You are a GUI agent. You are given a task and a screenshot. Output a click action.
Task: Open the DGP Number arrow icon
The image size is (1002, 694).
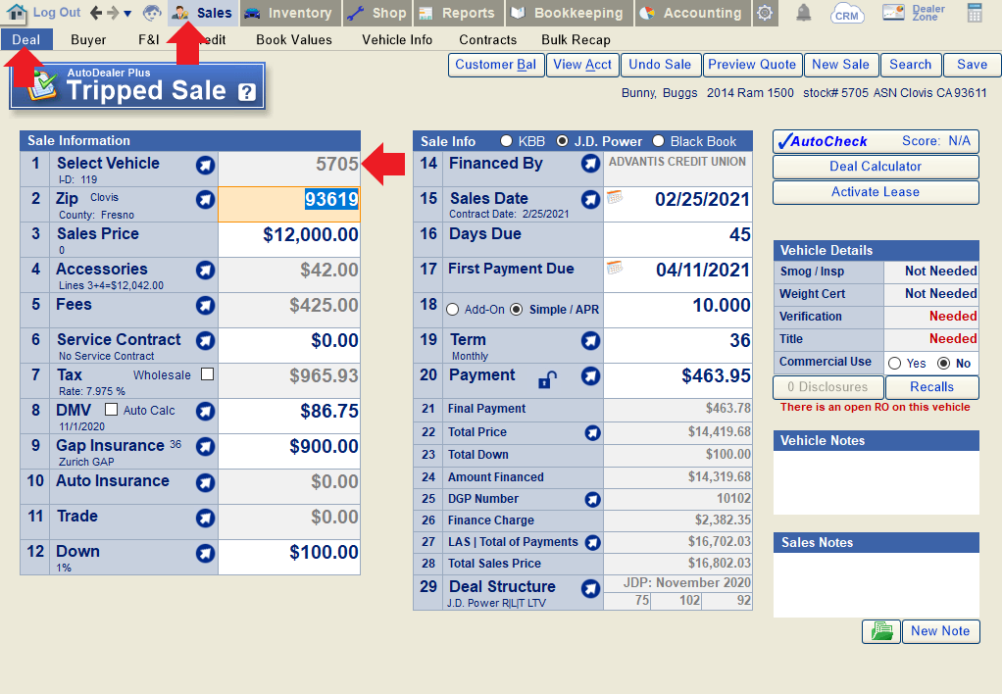pos(593,500)
